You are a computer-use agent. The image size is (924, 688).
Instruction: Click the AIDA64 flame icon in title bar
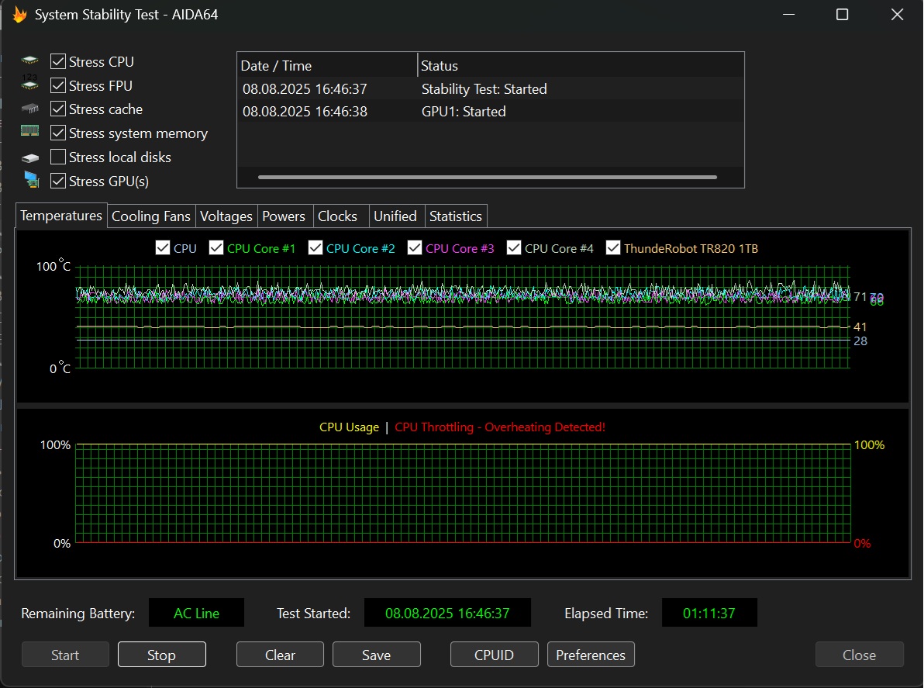[x=19, y=15]
